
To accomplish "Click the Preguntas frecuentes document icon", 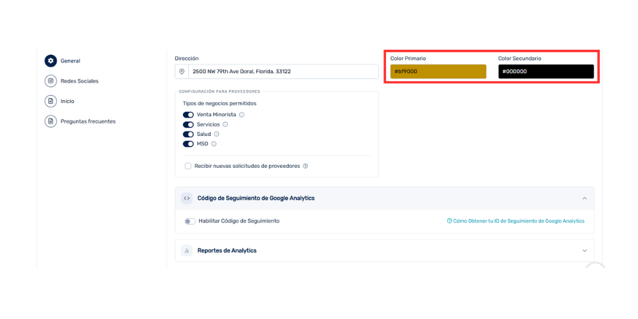I will pos(50,121).
